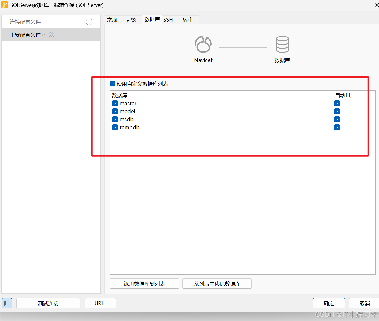Click the 添加数据库到列表 button
The image size is (379, 321).
[144, 284]
